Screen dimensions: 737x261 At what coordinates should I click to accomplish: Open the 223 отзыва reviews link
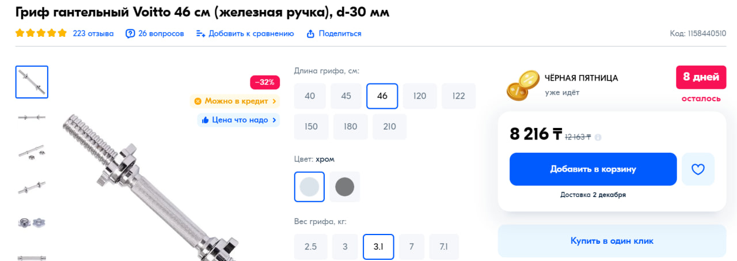point(93,33)
